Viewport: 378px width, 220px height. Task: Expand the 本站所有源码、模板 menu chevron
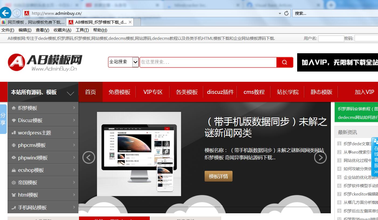point(70,94)
